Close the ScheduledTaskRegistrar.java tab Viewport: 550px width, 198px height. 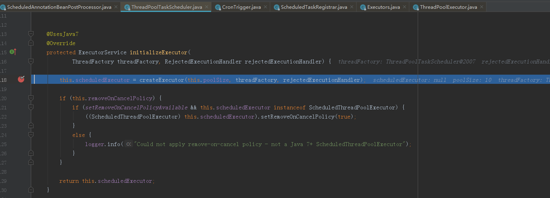[352, 7]
